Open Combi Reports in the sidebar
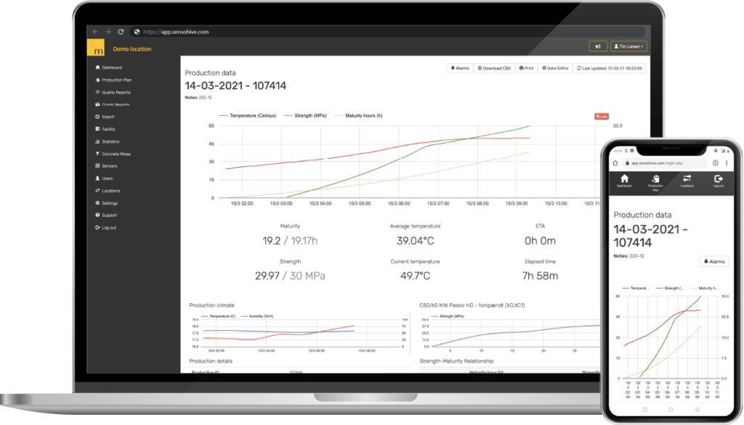744x425 pixels. (113, 104)
